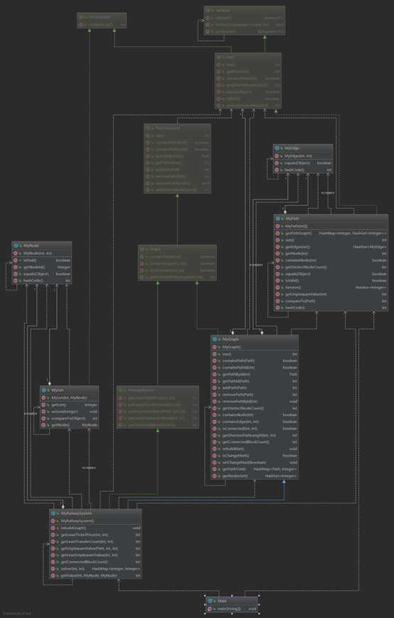The height and width of the screenshot is (618, 394).
Task: Select the solve(int, int) row
Action: (x=95, y=569)
